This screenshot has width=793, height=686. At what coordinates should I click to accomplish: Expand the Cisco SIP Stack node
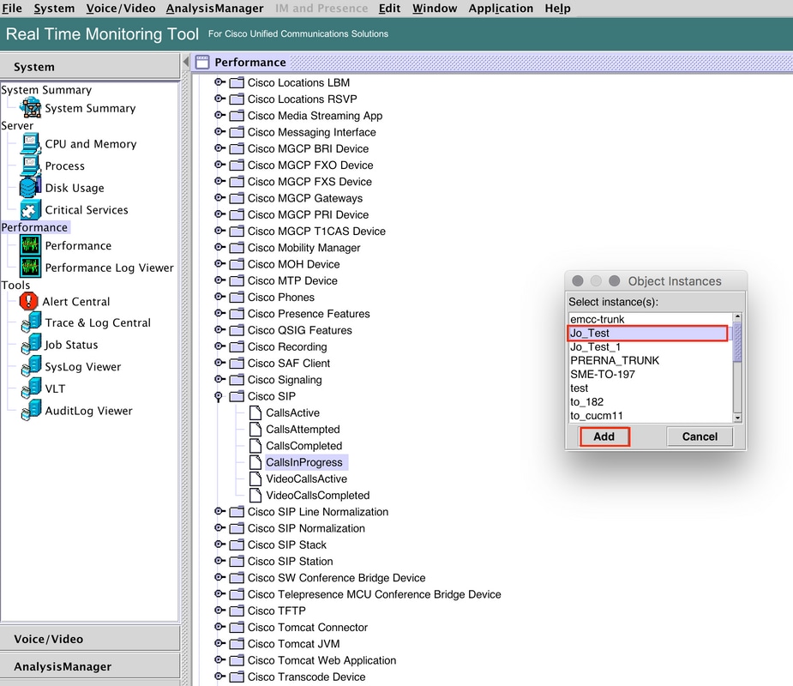point(219,544)
